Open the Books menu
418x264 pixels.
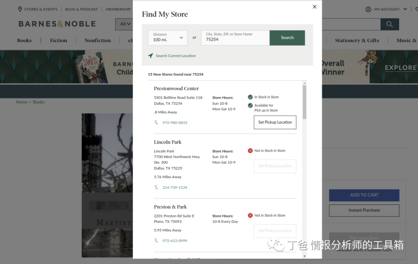pos(24,40)
